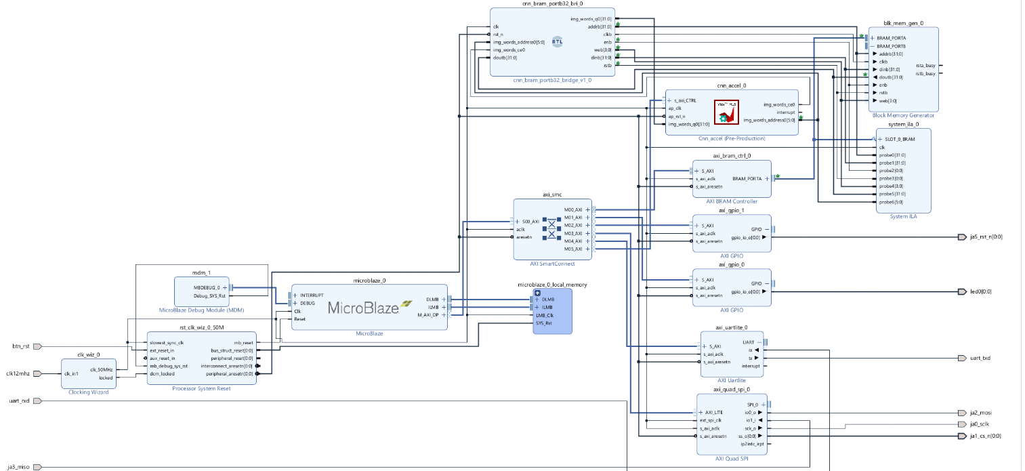Click the 'Cnn_accel (Pre-Production)' label
1025x471 pixels.
[732, 138]
